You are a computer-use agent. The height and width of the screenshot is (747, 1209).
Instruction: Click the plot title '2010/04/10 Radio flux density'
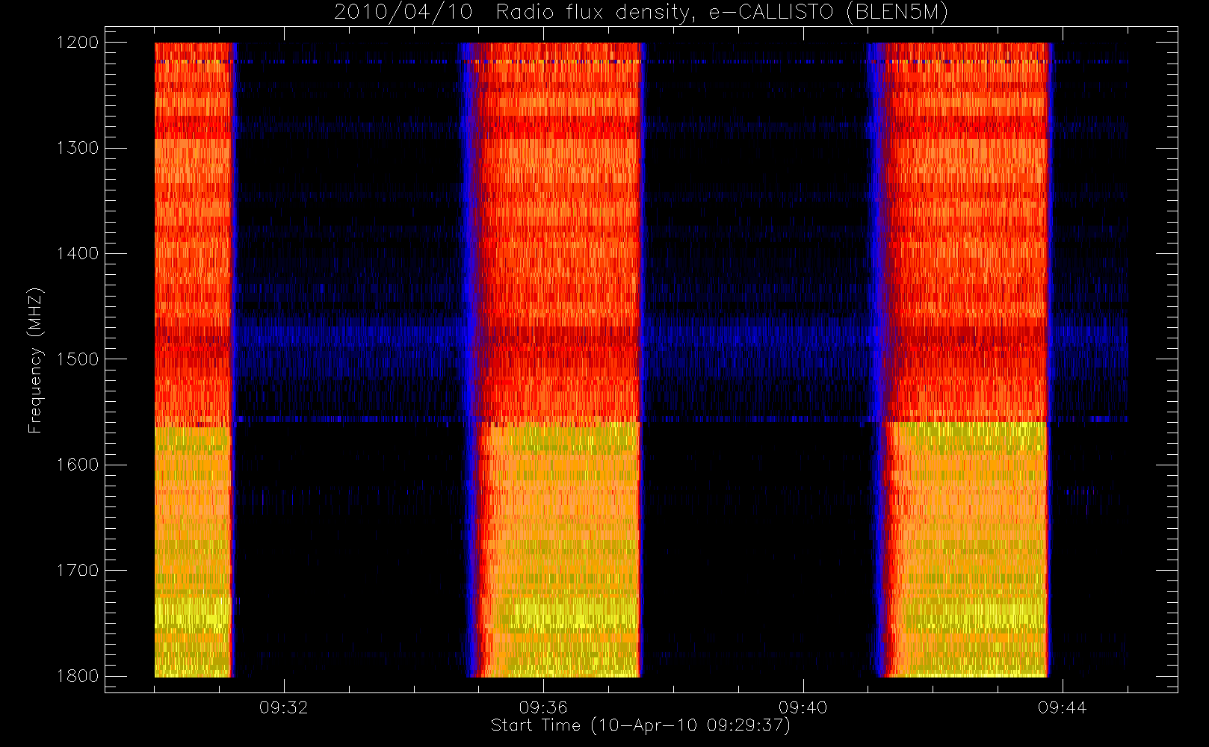click(641, 13)
